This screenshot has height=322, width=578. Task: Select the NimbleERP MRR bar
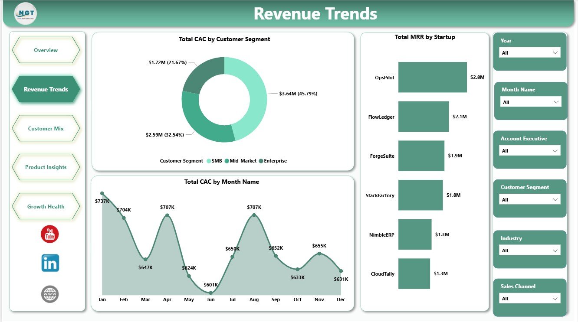pyautogui.click(x=415, y=234)
